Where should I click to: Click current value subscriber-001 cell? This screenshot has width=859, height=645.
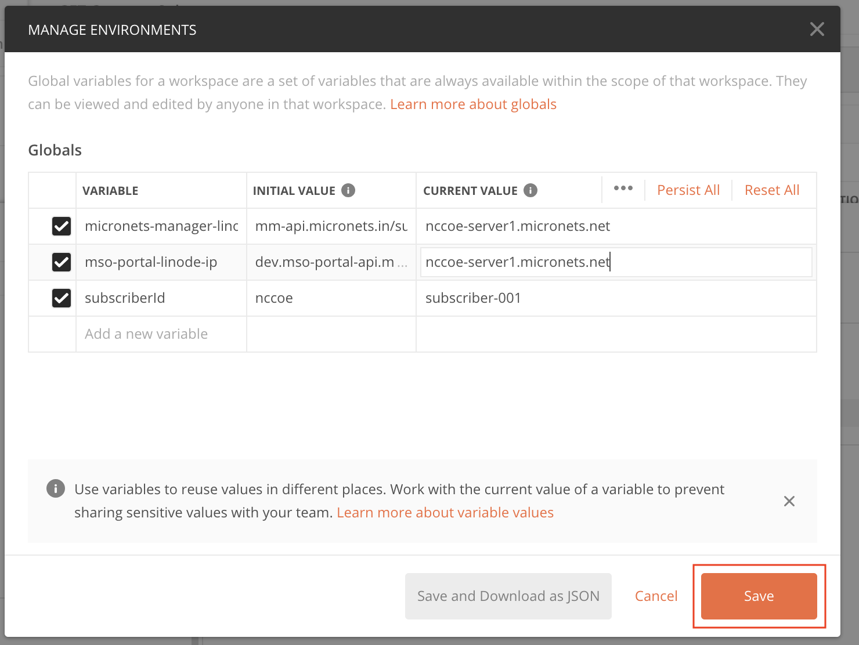(x=616, y=298)
